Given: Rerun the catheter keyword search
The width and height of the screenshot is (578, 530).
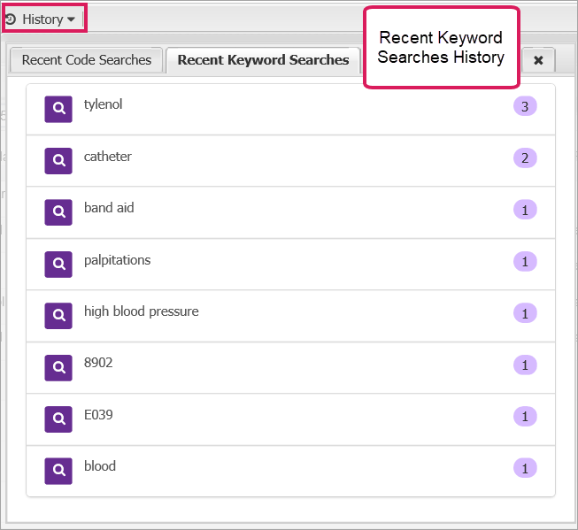Looking at the screenshot, I should [107, 157].
